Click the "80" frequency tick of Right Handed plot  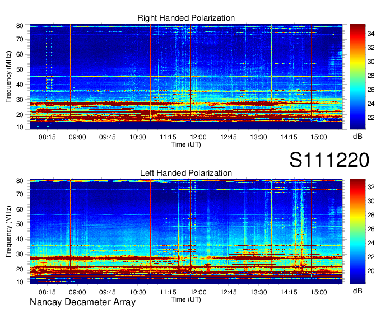[20, 26]
